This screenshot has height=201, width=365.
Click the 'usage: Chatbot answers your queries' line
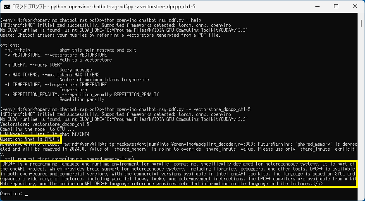click(x=110, y=35)
